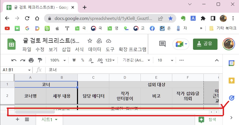Open the tab search chevron

(190, 4)
